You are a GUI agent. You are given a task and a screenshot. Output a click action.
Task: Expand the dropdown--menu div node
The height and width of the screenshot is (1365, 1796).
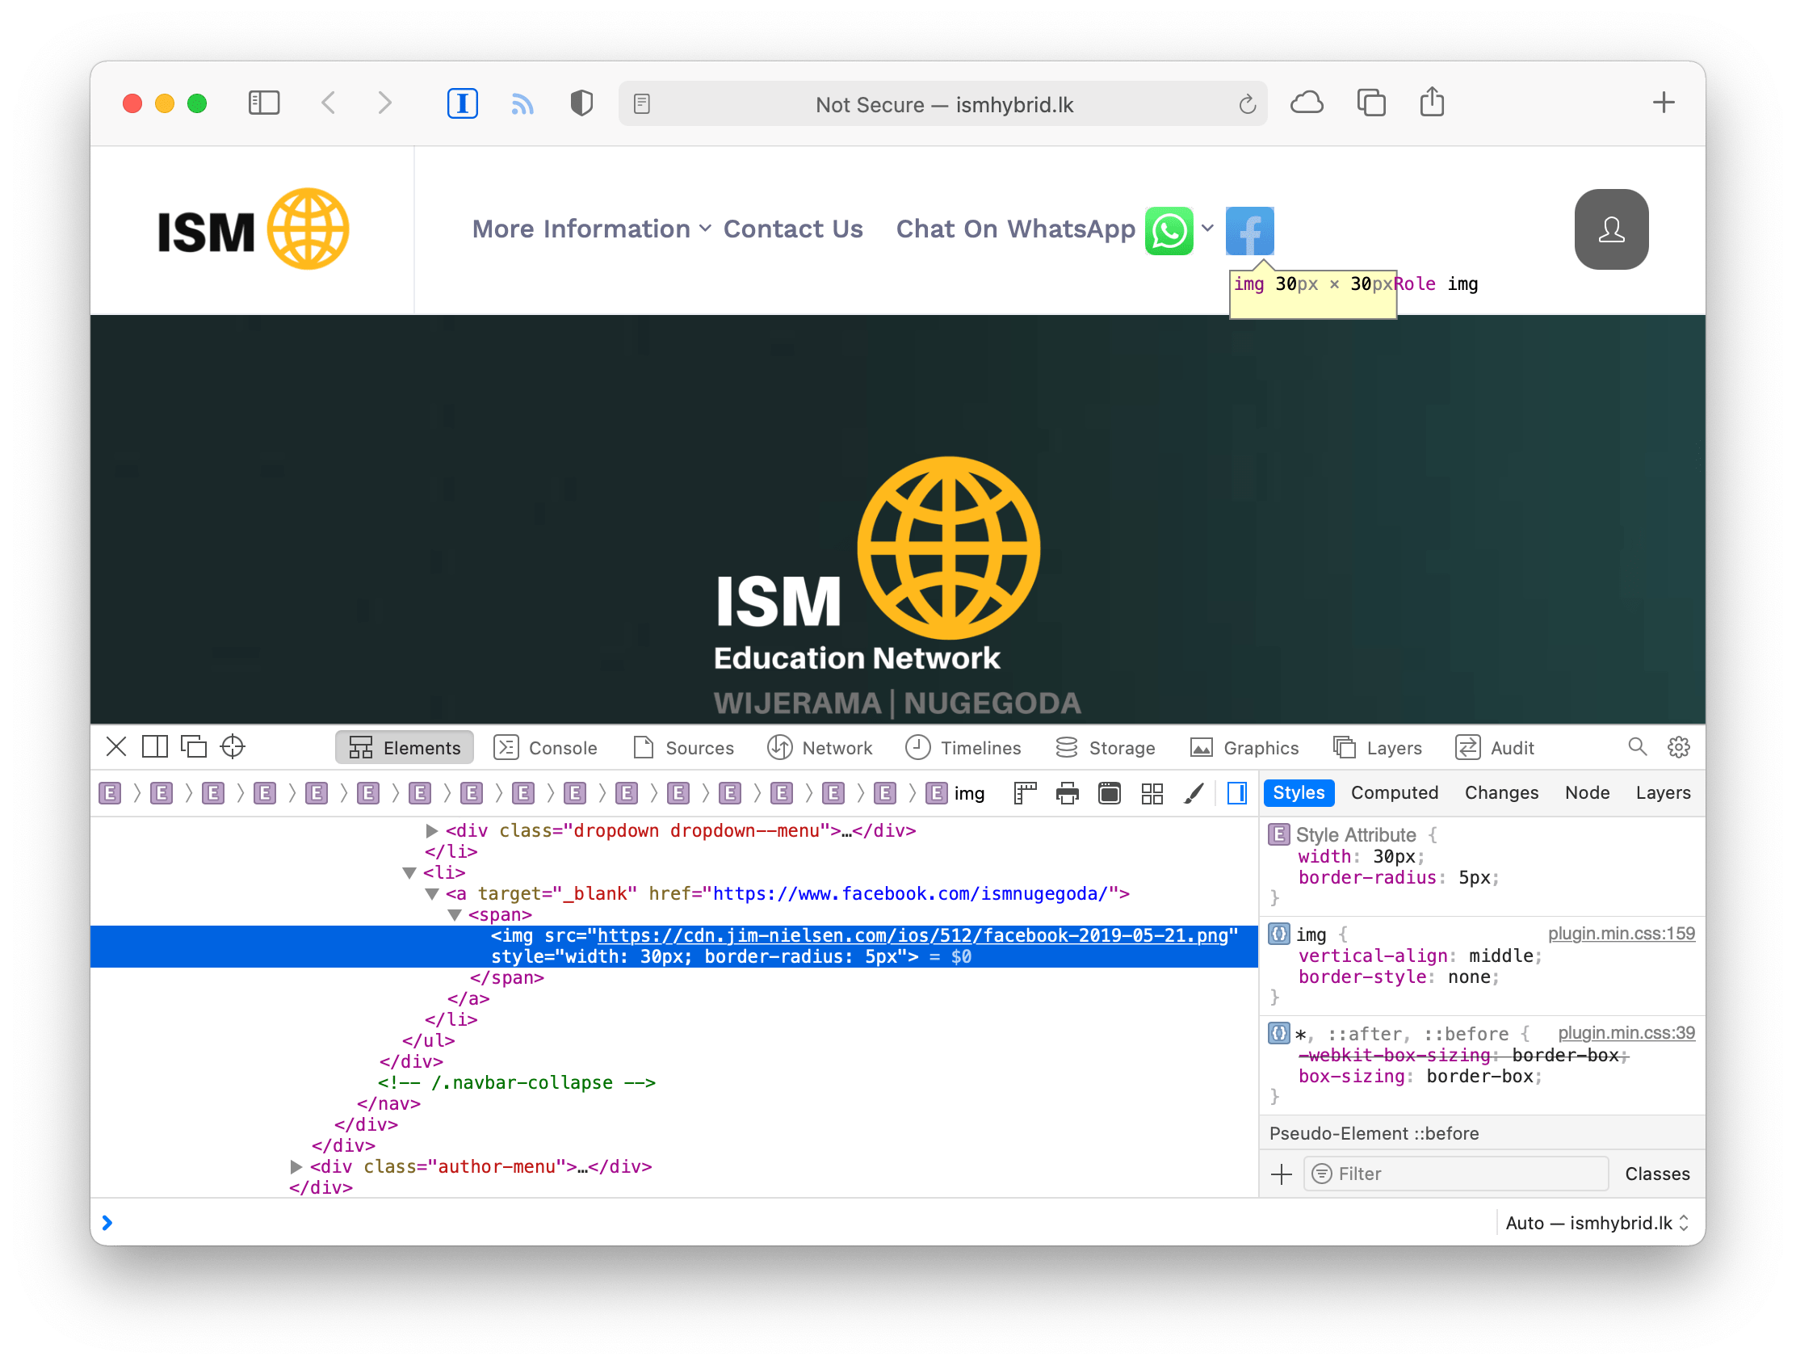point(432,830)
